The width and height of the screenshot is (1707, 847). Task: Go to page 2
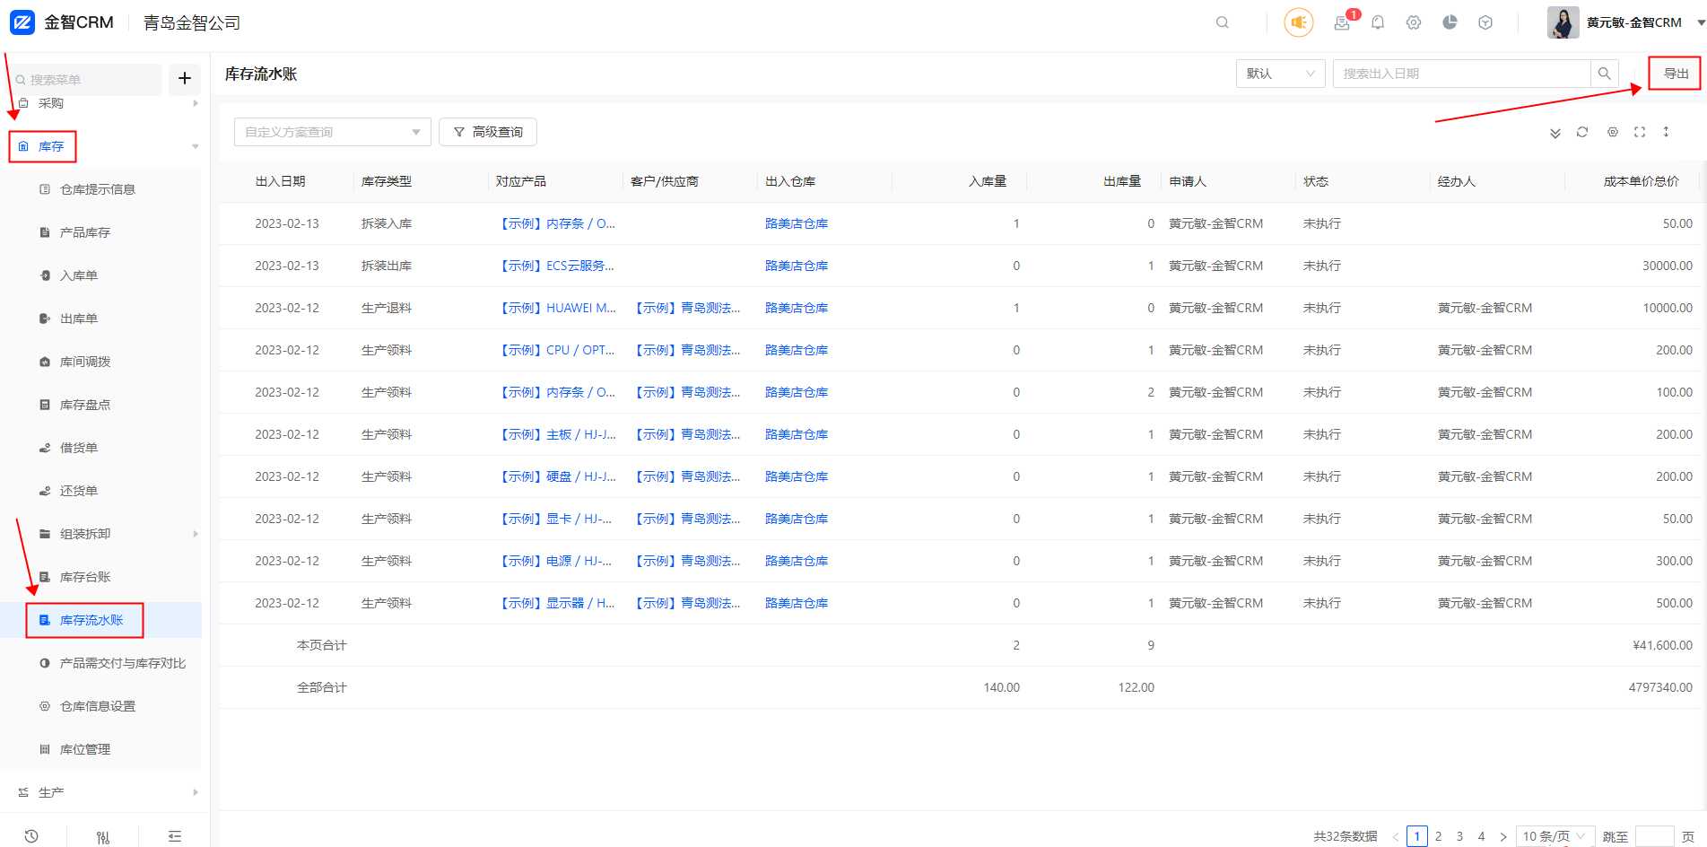coord(1439,836)
